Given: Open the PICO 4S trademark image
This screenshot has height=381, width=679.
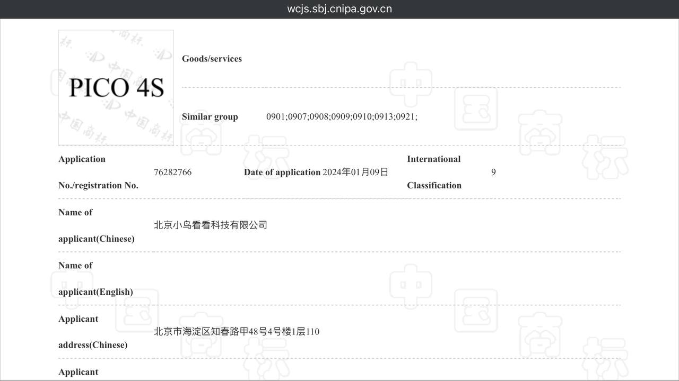Looking at the screenshot, I should pos(116,87).
